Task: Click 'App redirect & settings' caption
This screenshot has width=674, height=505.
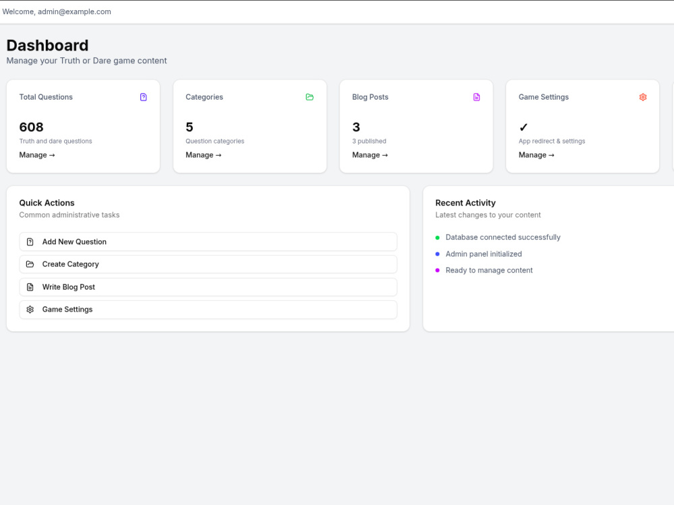Action: [x=552, y=141]
